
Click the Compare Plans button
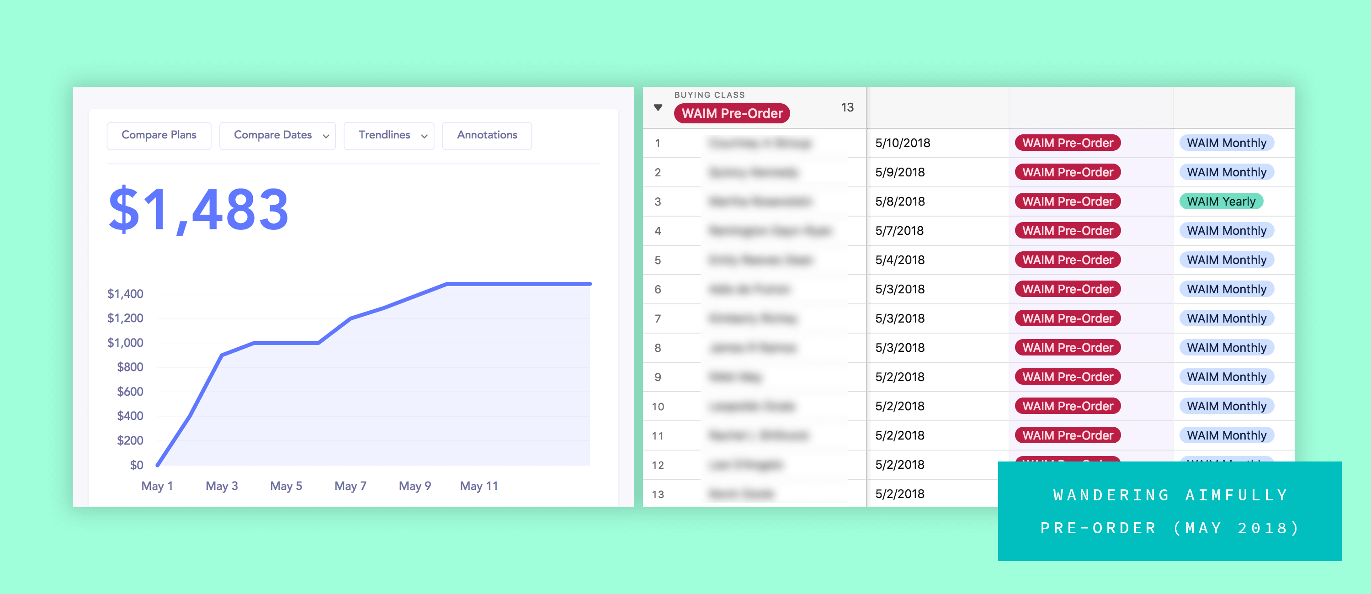159,135
